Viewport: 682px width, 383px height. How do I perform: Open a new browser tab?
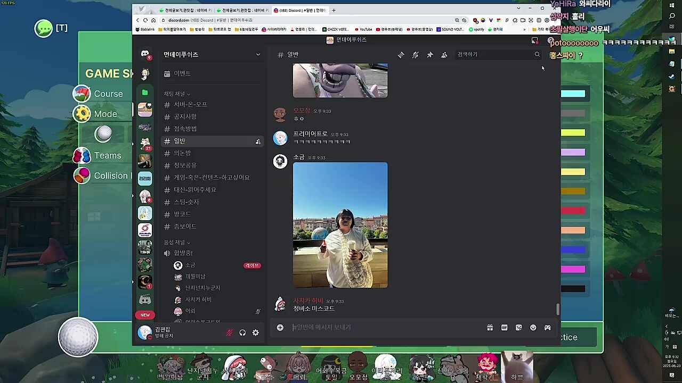pyautogui.click(x=334, y=10)
